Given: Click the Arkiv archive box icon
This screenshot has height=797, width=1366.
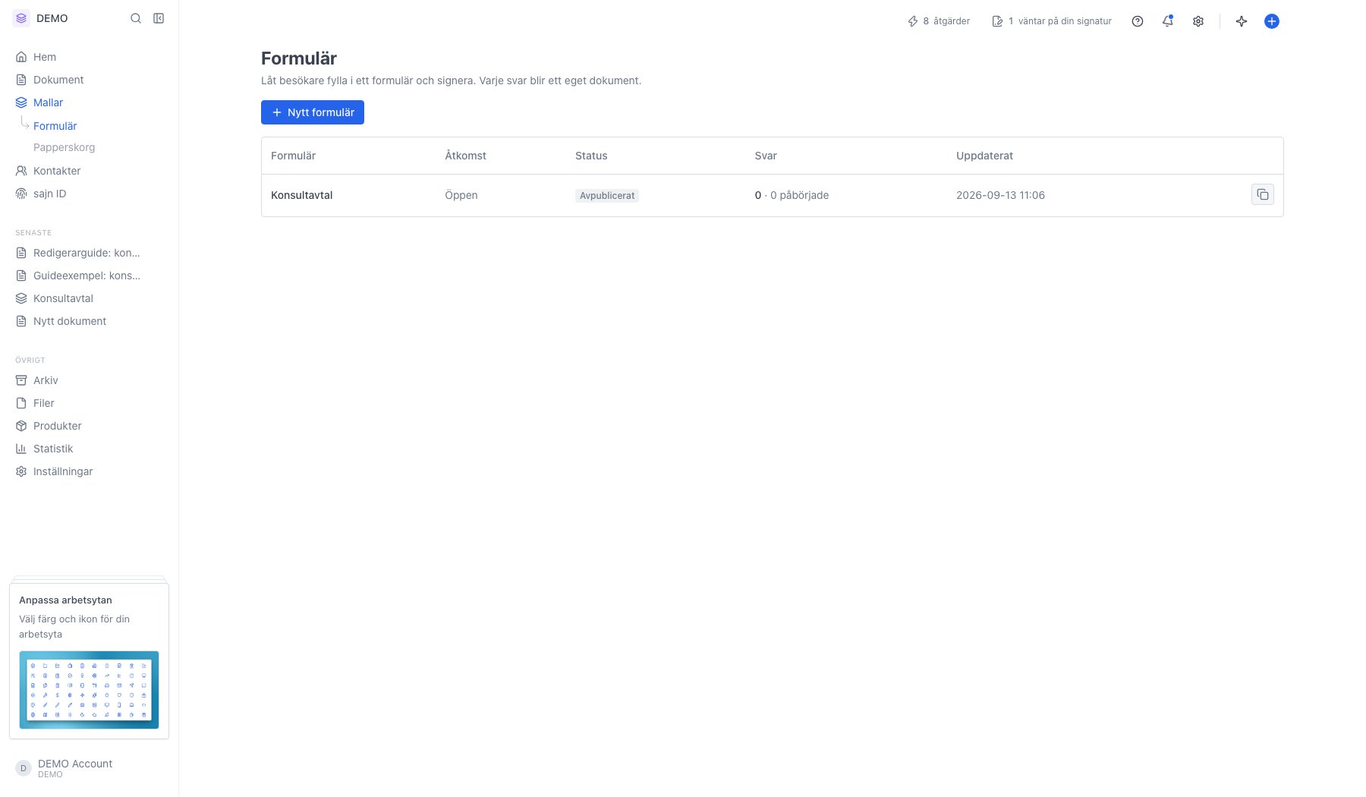Looking at the screenshot, I should [x=21, y=380].
